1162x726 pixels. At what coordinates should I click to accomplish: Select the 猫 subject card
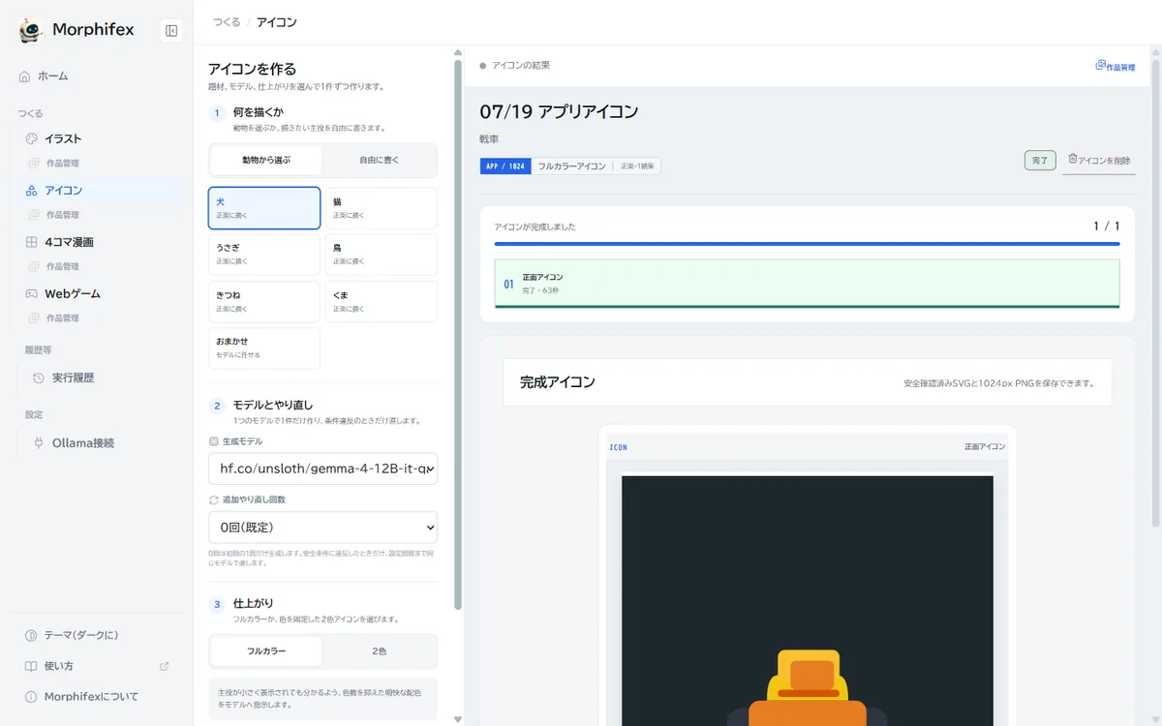point(381,208)
